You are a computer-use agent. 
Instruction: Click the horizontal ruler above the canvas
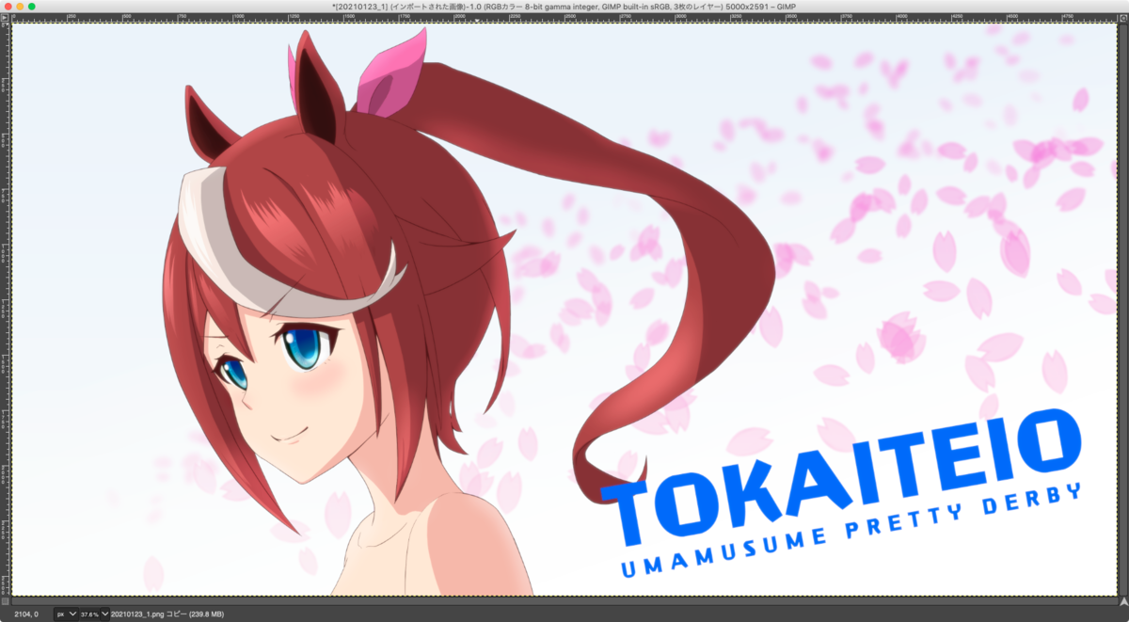564,17
